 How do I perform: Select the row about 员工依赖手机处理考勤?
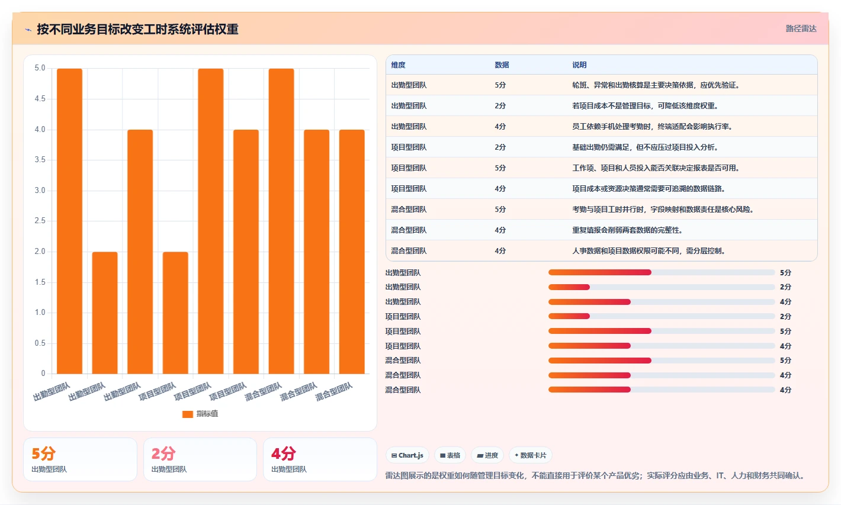(x=602, y=127)
